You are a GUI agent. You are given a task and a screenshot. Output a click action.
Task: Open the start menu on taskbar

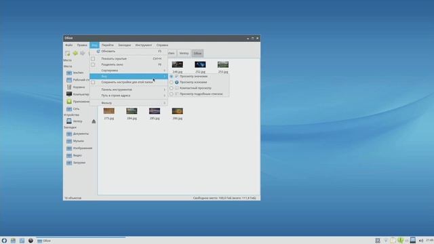(x=4, y=241)
